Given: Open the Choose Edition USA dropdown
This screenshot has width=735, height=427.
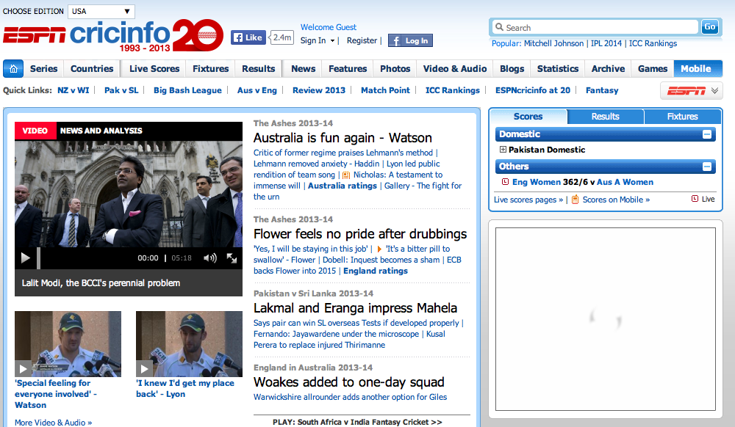Looking at the screenshot, I should coord(101,12).
